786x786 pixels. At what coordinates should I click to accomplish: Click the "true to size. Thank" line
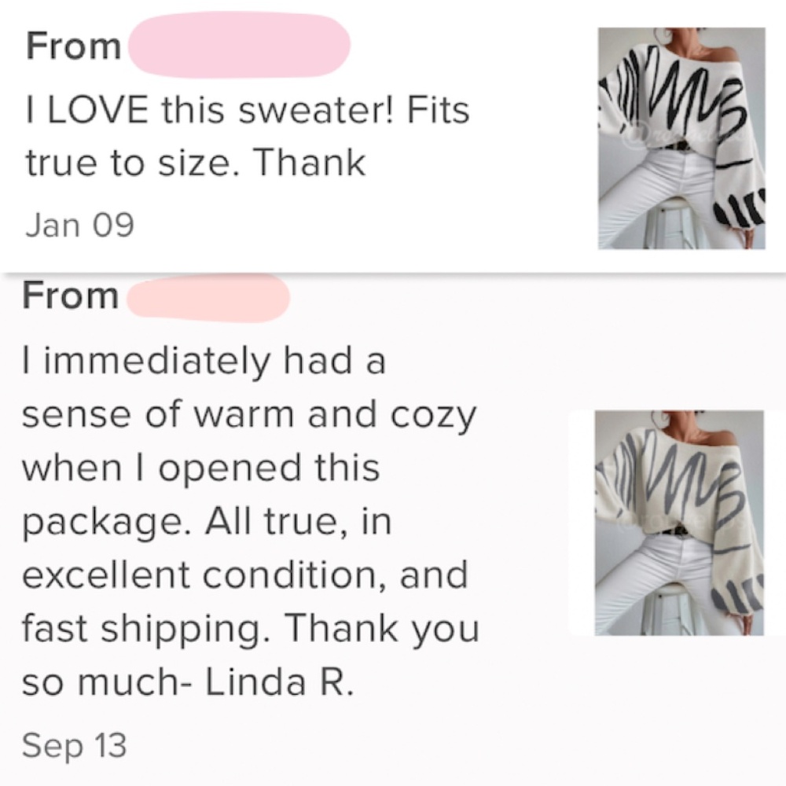click(195, 163)
